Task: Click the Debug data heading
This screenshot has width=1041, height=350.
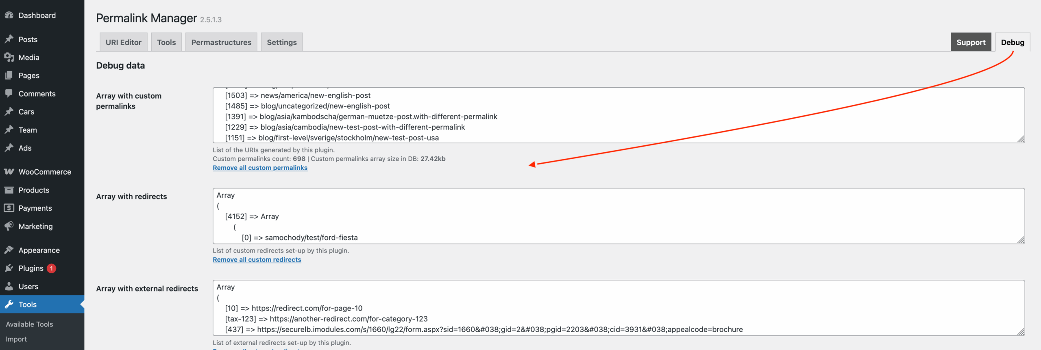Action: [x=120, y=65]
